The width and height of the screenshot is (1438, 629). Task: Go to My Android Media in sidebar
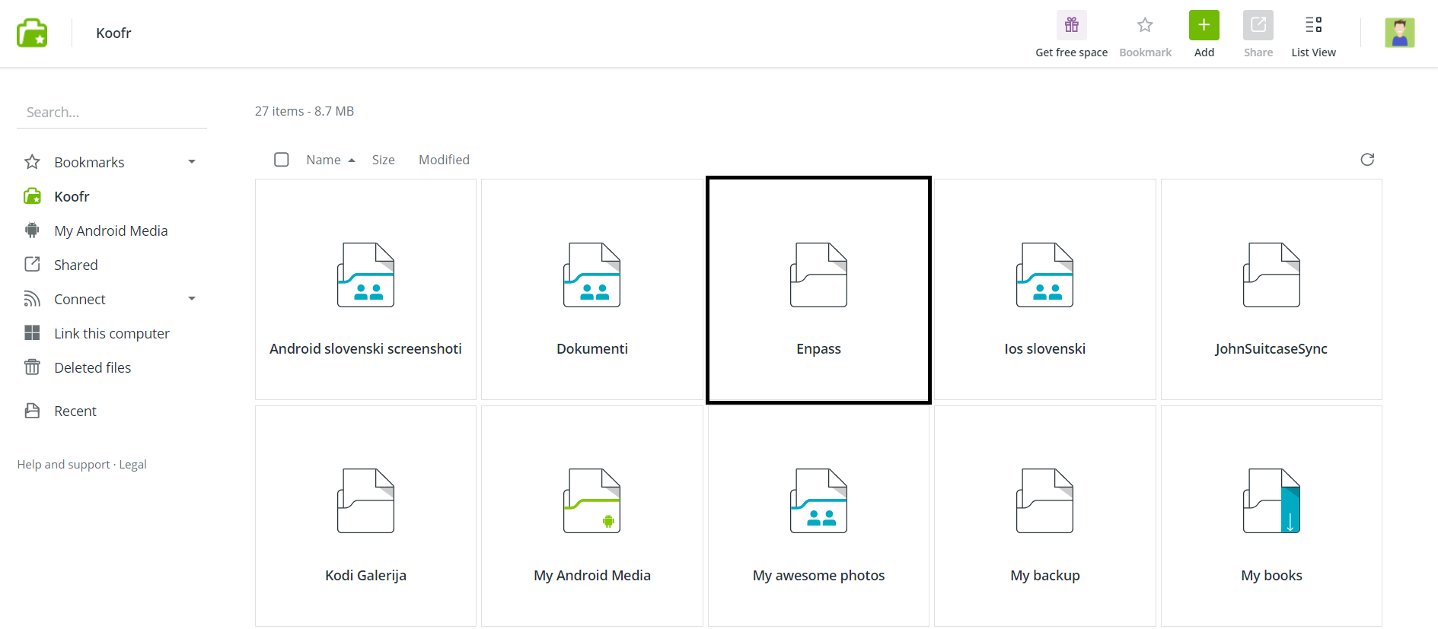[x=111, y=230]
